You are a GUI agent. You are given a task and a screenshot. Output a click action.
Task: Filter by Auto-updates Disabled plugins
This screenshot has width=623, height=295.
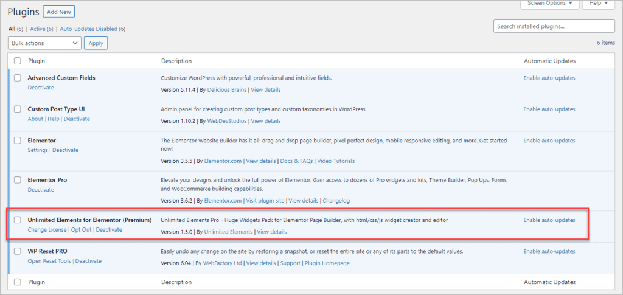[89, 29]
